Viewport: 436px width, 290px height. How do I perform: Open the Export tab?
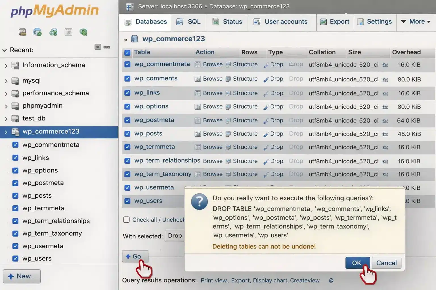[x=335, y=22]
